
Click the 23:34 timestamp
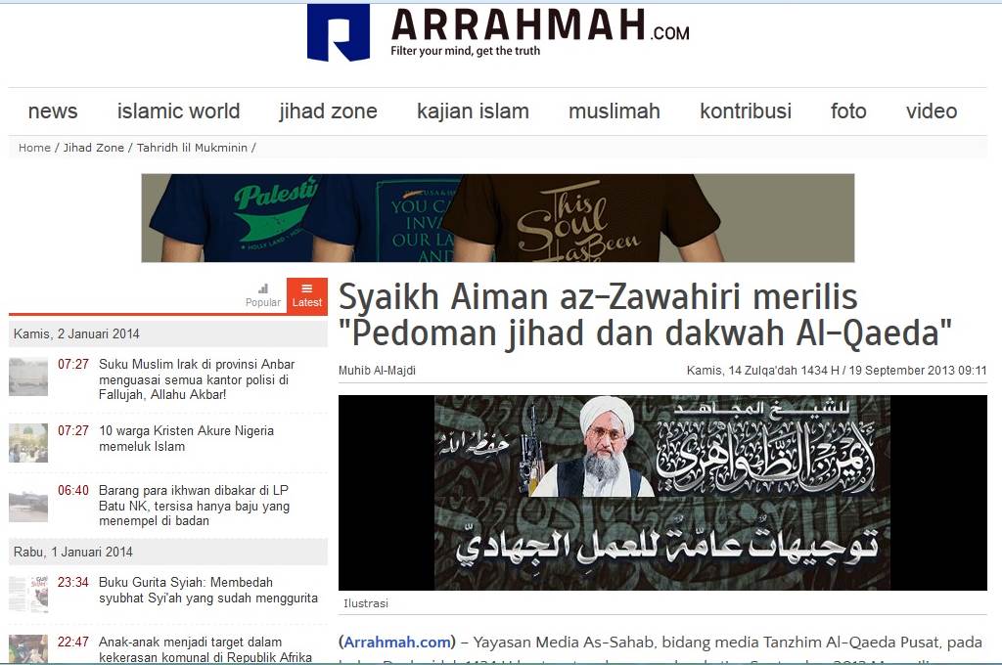point(72,582)
